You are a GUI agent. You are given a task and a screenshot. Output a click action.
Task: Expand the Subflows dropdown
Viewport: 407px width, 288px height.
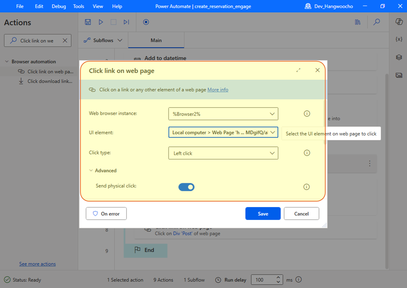103,40
